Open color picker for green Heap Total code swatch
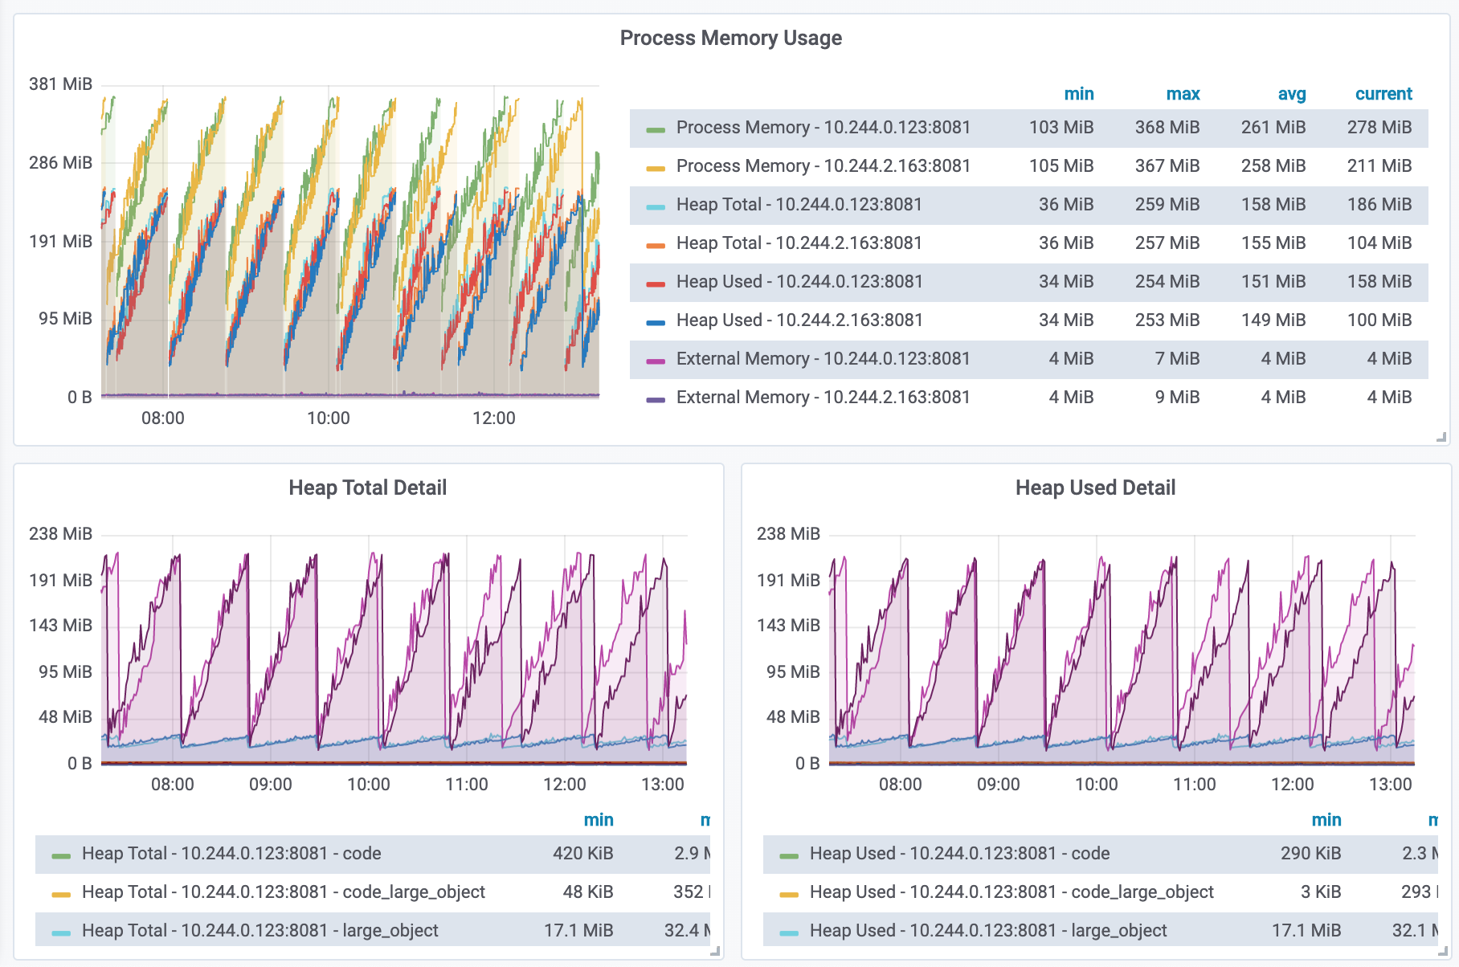This screenshot has width=1459, height=967. tap(61, 855)
